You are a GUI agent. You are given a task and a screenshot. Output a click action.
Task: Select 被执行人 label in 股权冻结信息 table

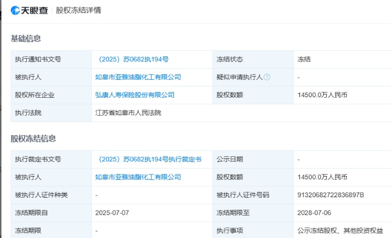pyautogui.click(x=28, y=177)
